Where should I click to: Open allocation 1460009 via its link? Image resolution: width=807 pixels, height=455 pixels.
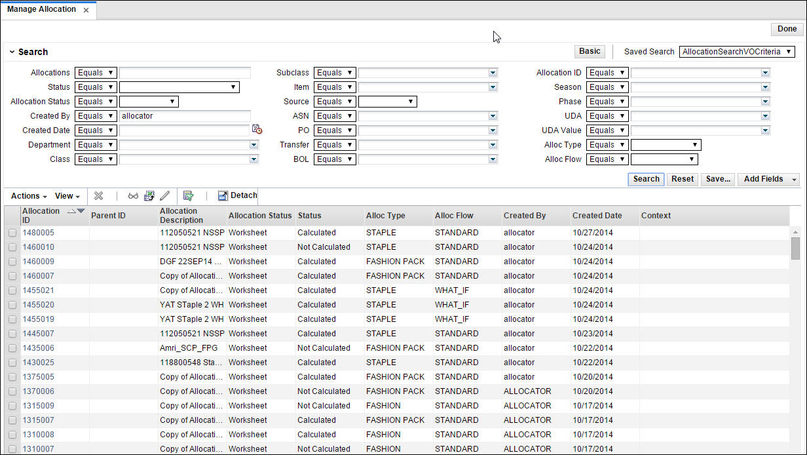click(x=41, y=262)
